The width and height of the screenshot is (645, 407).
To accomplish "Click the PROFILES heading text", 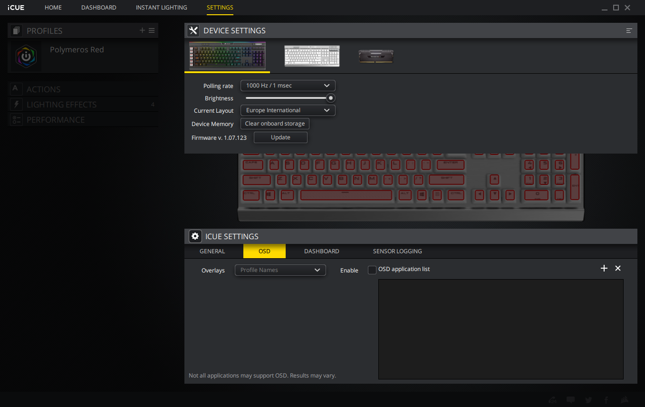I will (45, 31).
